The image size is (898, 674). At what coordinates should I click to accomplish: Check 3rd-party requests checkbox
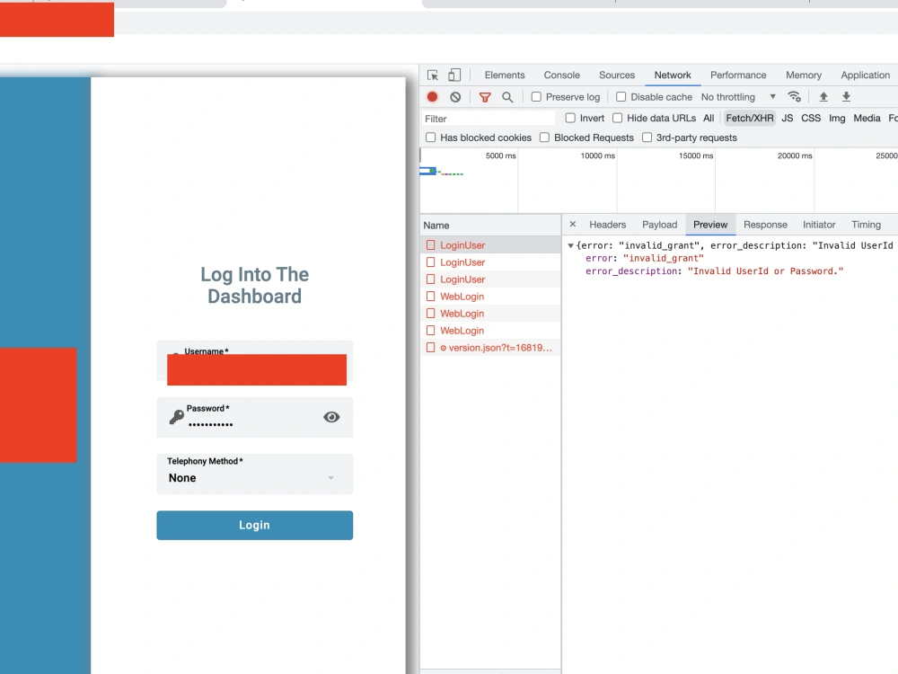[647, 137]
